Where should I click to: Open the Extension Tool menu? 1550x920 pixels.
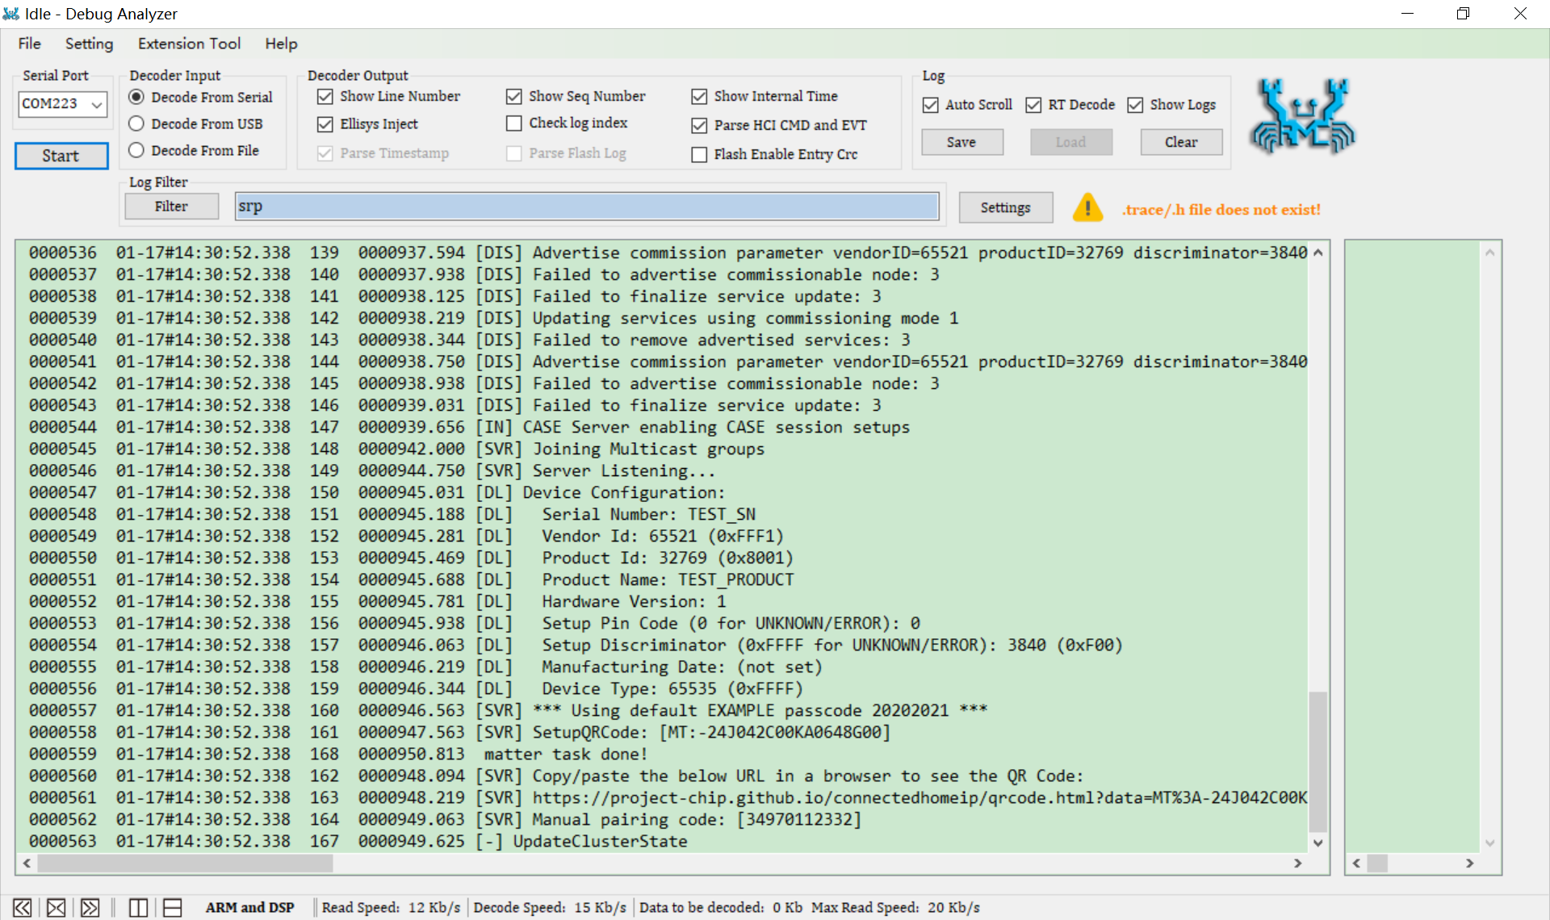[x=189, y=44]
